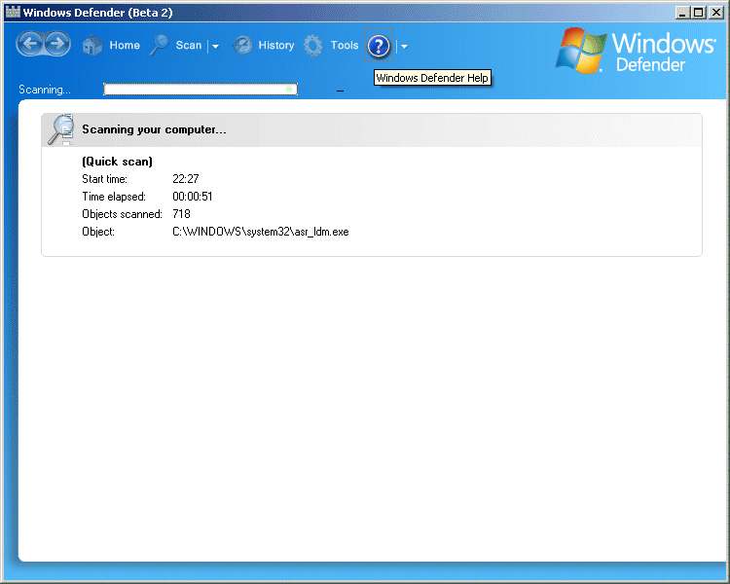Viewport: 730px width, 584px height.
Task: Click the Time elapsed value 00:00:51
Action: (193, 196)
